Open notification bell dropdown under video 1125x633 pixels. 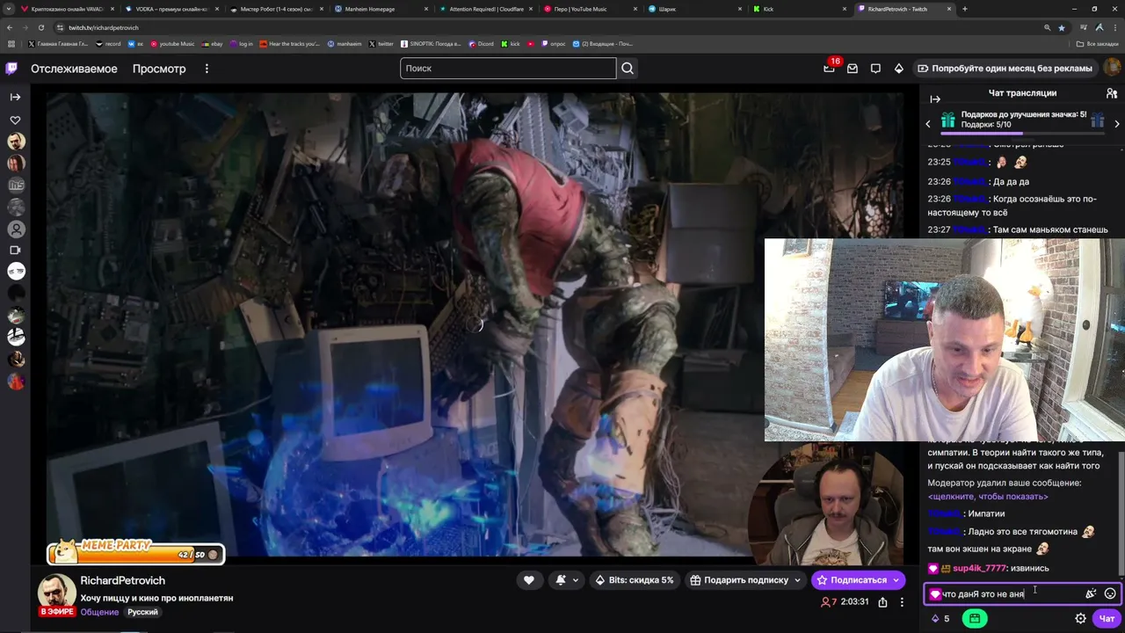566,580
